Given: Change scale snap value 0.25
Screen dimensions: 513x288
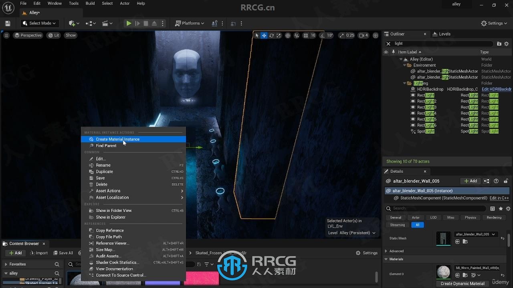Looking at the screenshot, I should [x=350, y=35].
